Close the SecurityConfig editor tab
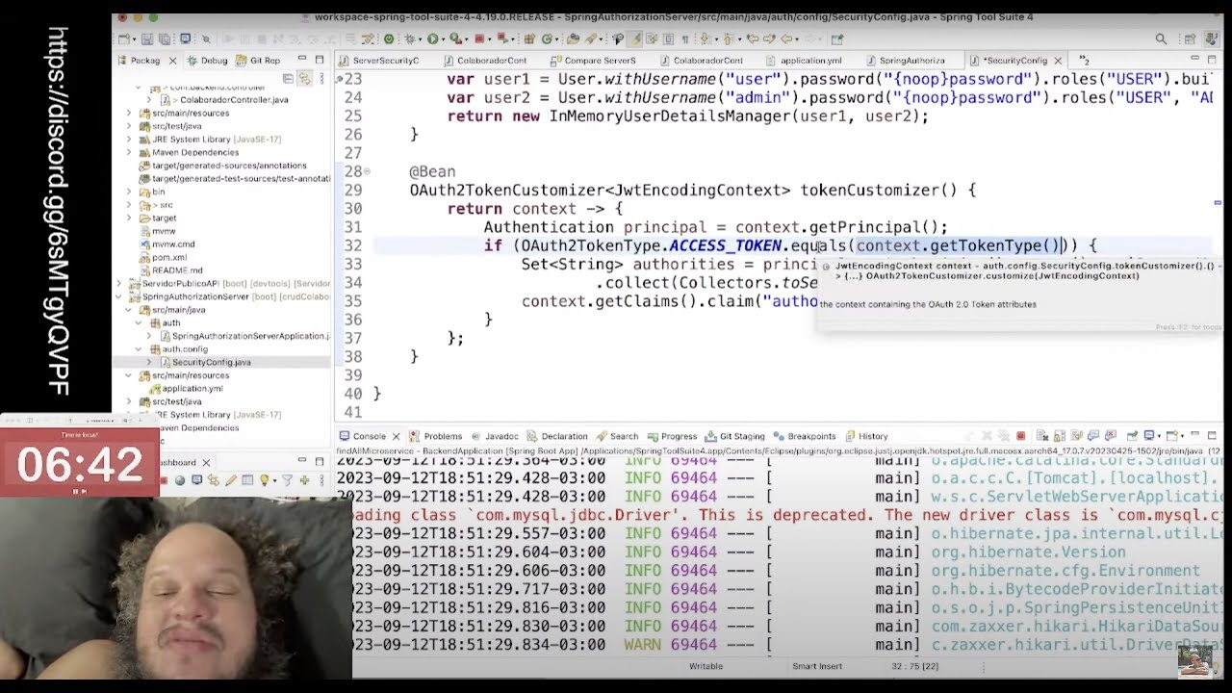The image size is (1232, 693). [1057, 61]
